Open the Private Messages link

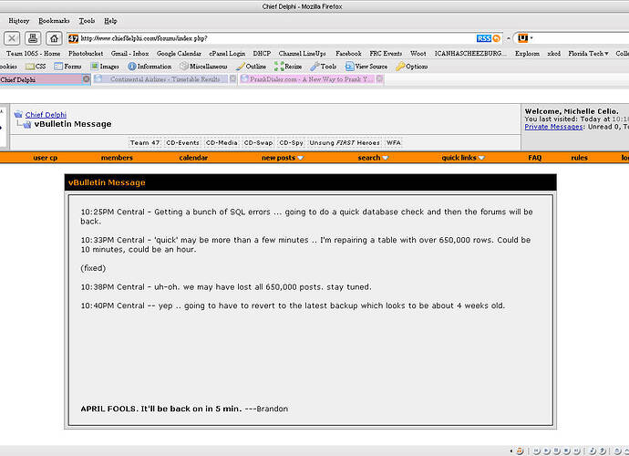pyautogui.click(x=553, y=127)
